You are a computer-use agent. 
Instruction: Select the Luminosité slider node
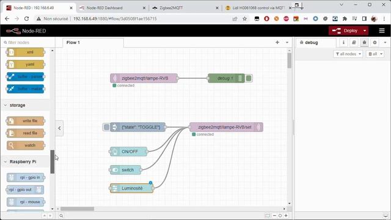[x=132, y=188]
